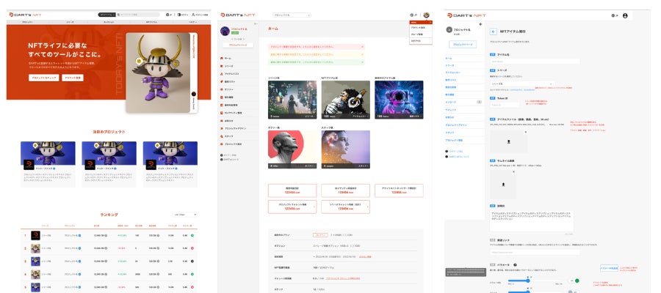Click the blue プロジェクトページ button on issue page
Image resolution: width=661 pixels, height=293 pixels.
click(463, 44)
